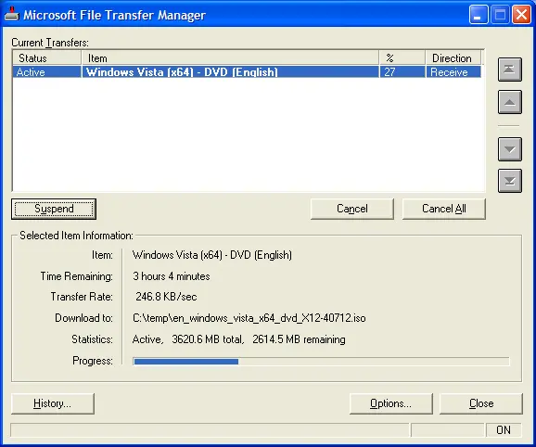Minimize the File Transfer Manager window

(479, 14)
